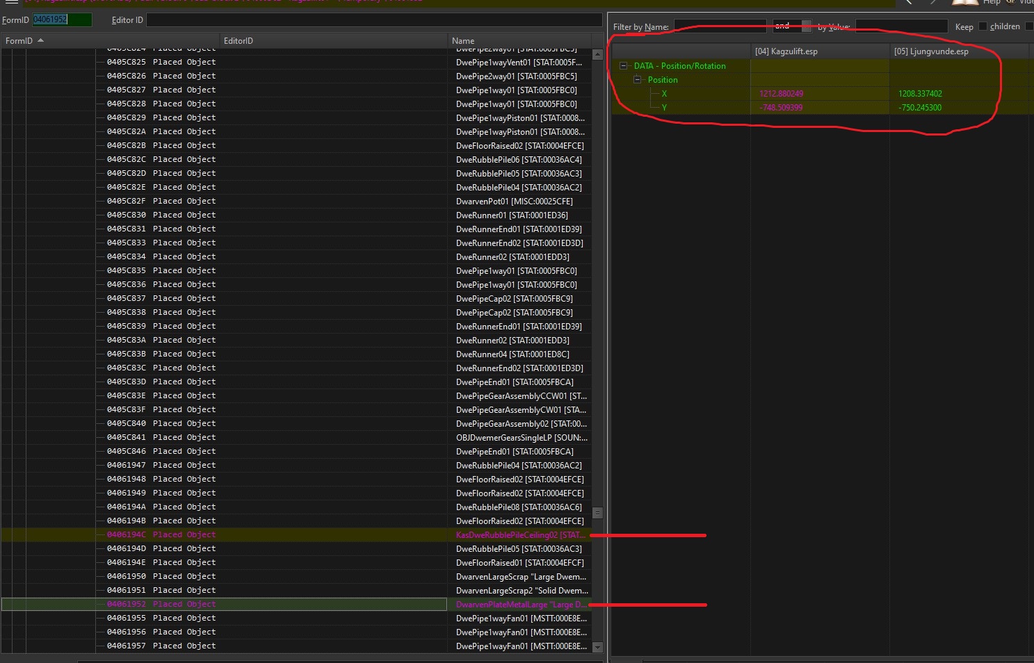The height and width of the screenshot is (663, 1034).
Task: Select highlighted record 0406194C
Action: [x=297, y=534]
